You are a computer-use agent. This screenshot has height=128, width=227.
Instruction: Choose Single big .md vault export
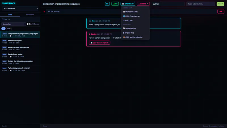(x=135, y=28)
